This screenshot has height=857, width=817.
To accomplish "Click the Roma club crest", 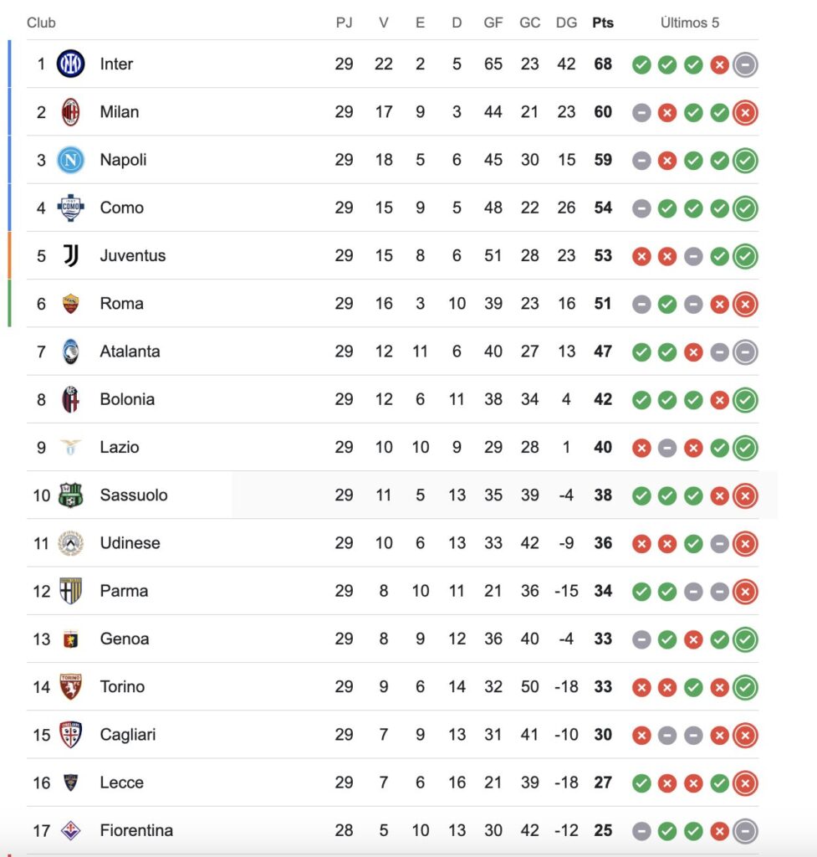I will click(70, 304).
